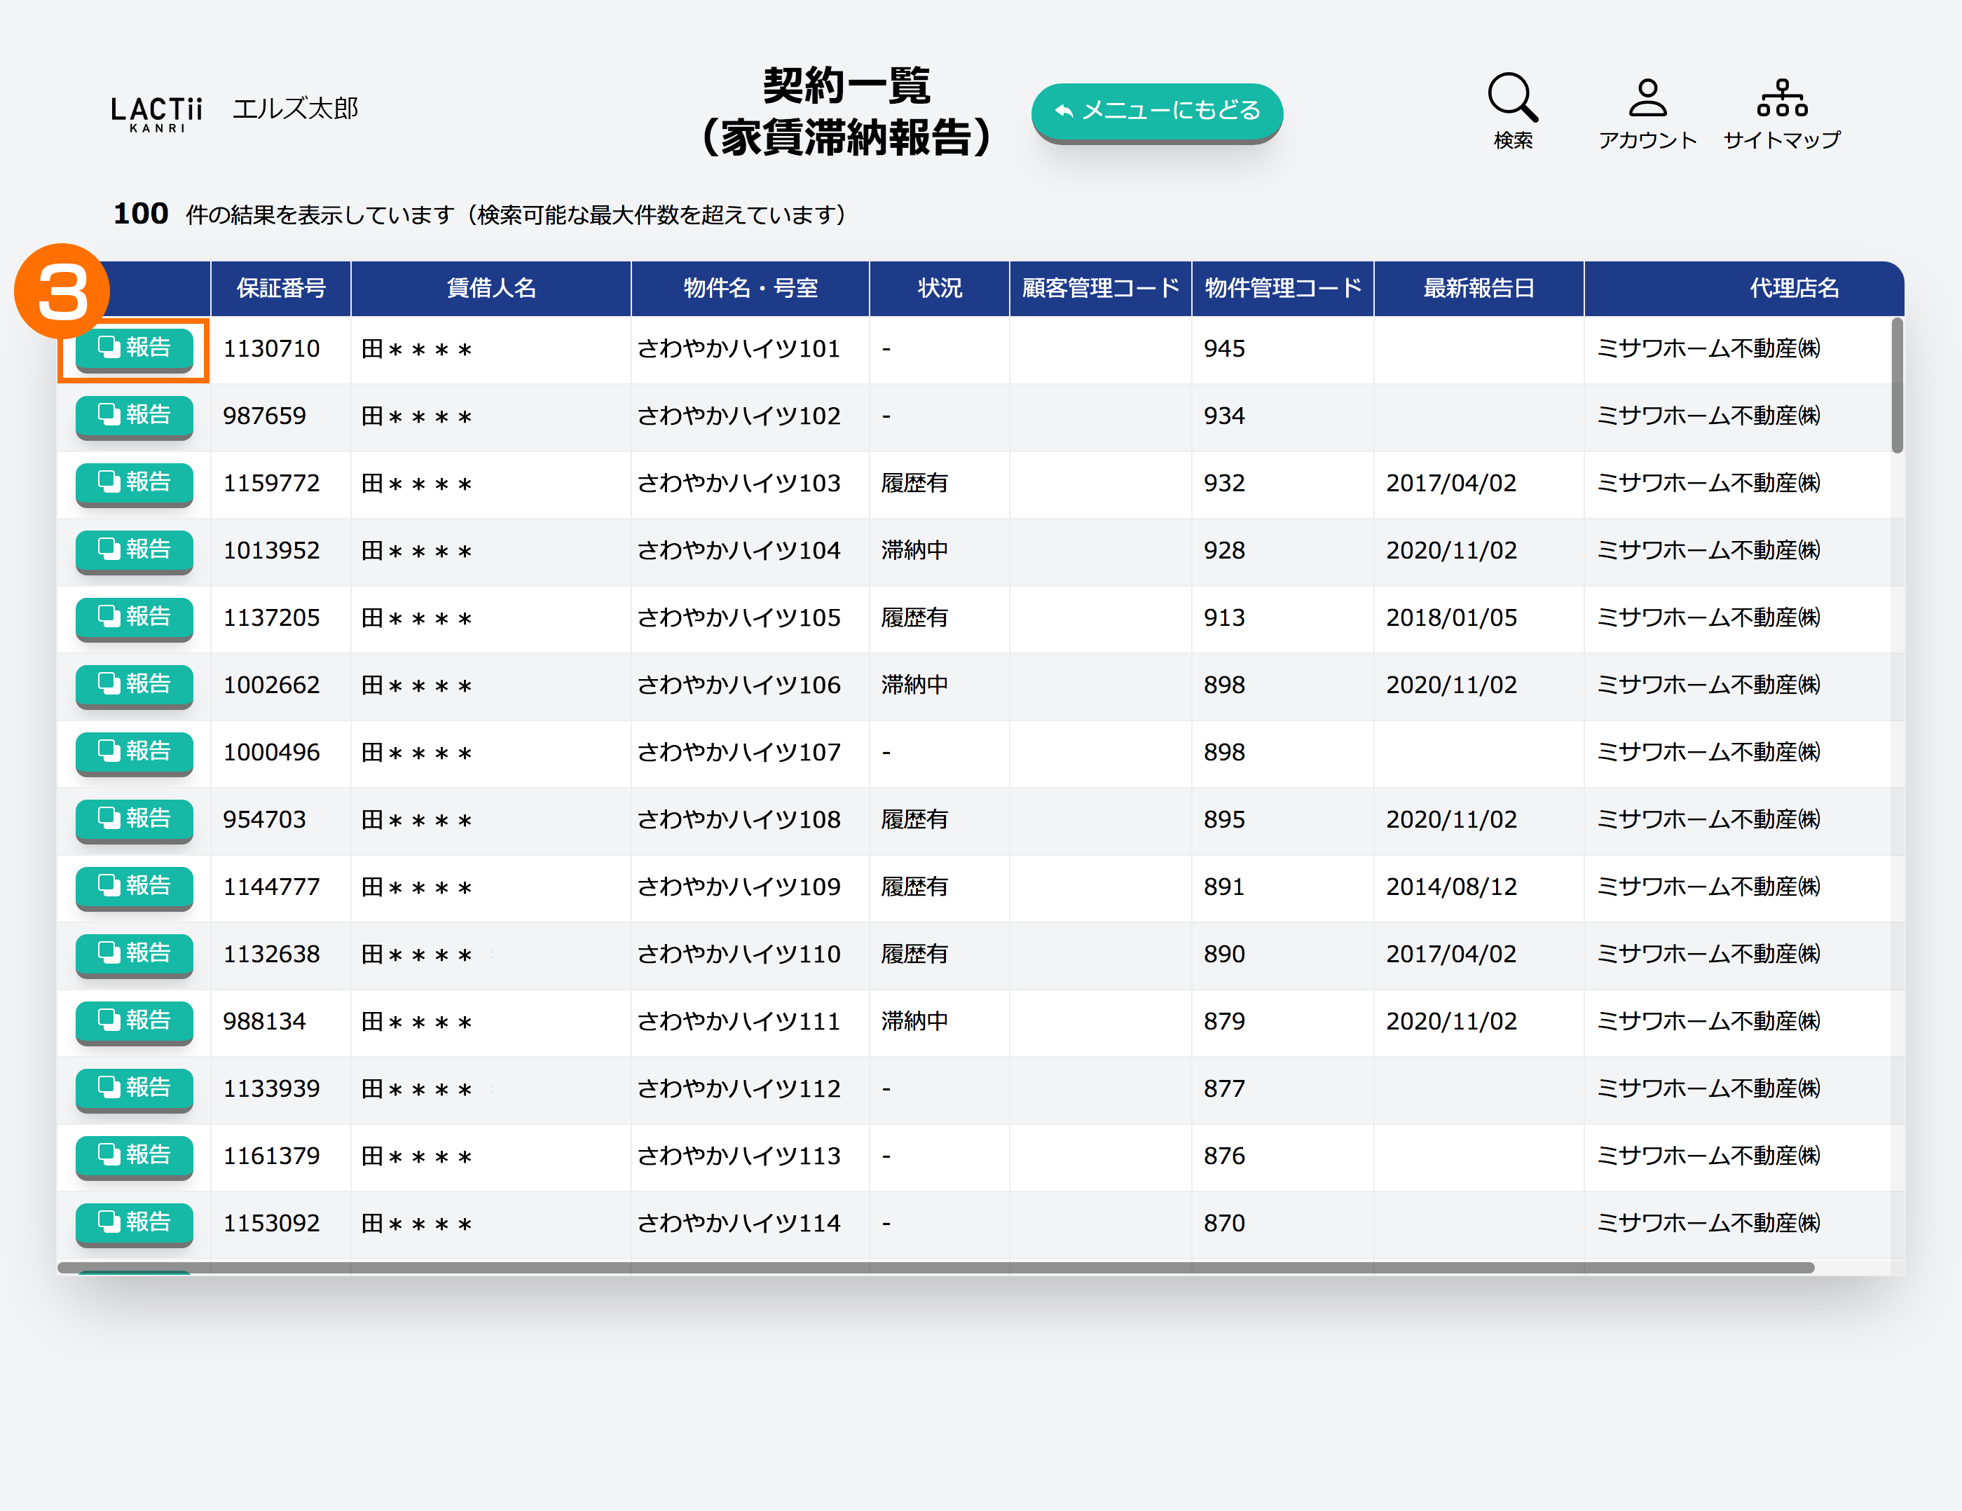Open the report for さわやかハイツ108
This screenshot has height=1511, width=1962.
pos(135,819)
